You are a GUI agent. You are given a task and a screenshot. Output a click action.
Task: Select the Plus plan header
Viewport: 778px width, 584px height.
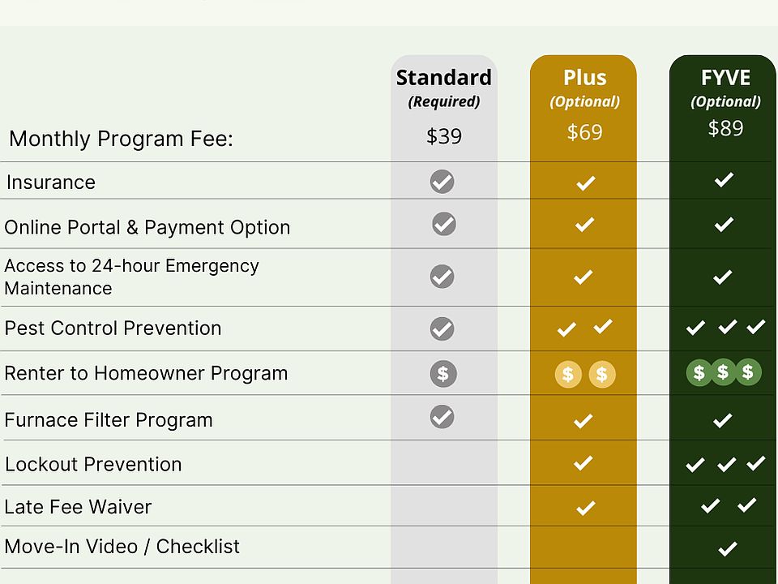pos(584,79)
